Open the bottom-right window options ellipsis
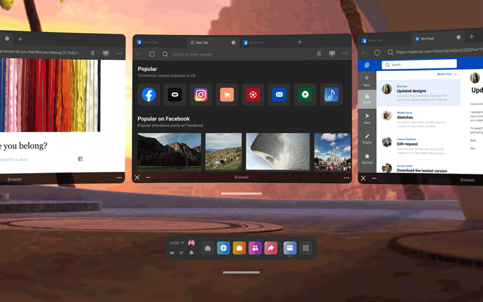 tap(346, 178)
